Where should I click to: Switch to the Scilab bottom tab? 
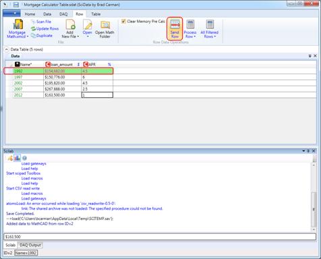[10, 245]
